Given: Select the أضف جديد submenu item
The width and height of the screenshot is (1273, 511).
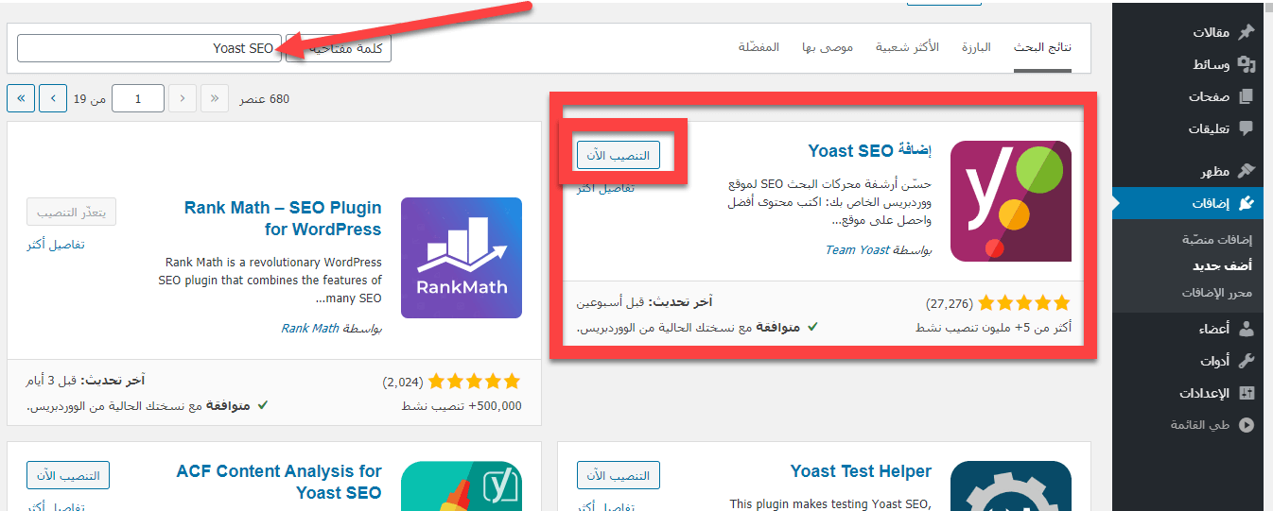Looking at the screenshot, I should [1222, 266].
